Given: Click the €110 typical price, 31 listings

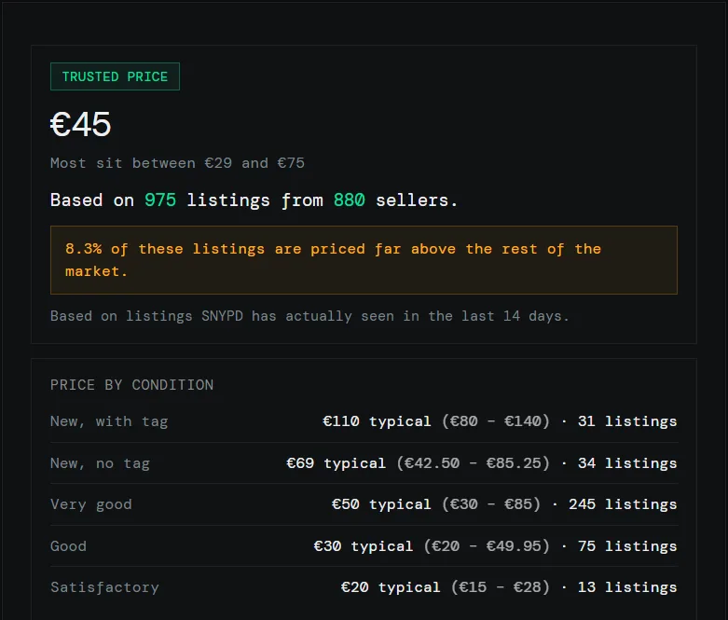Looking at the screenshot, I should pyautogui.click(x=500, y=421).
